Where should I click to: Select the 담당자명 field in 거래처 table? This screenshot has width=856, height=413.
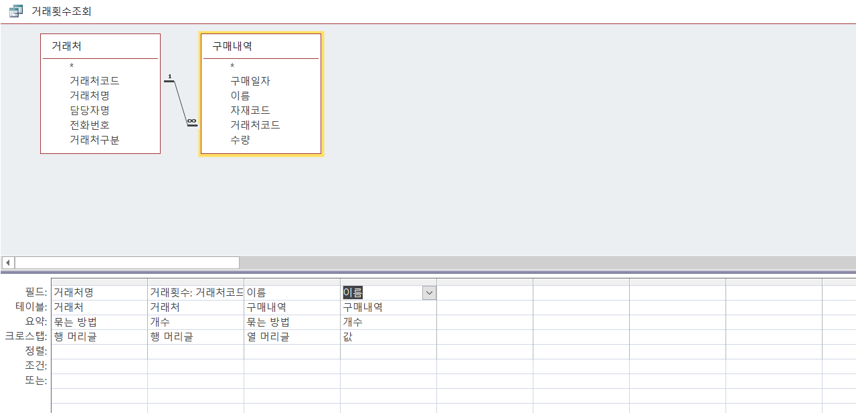[x=89, y=110]
